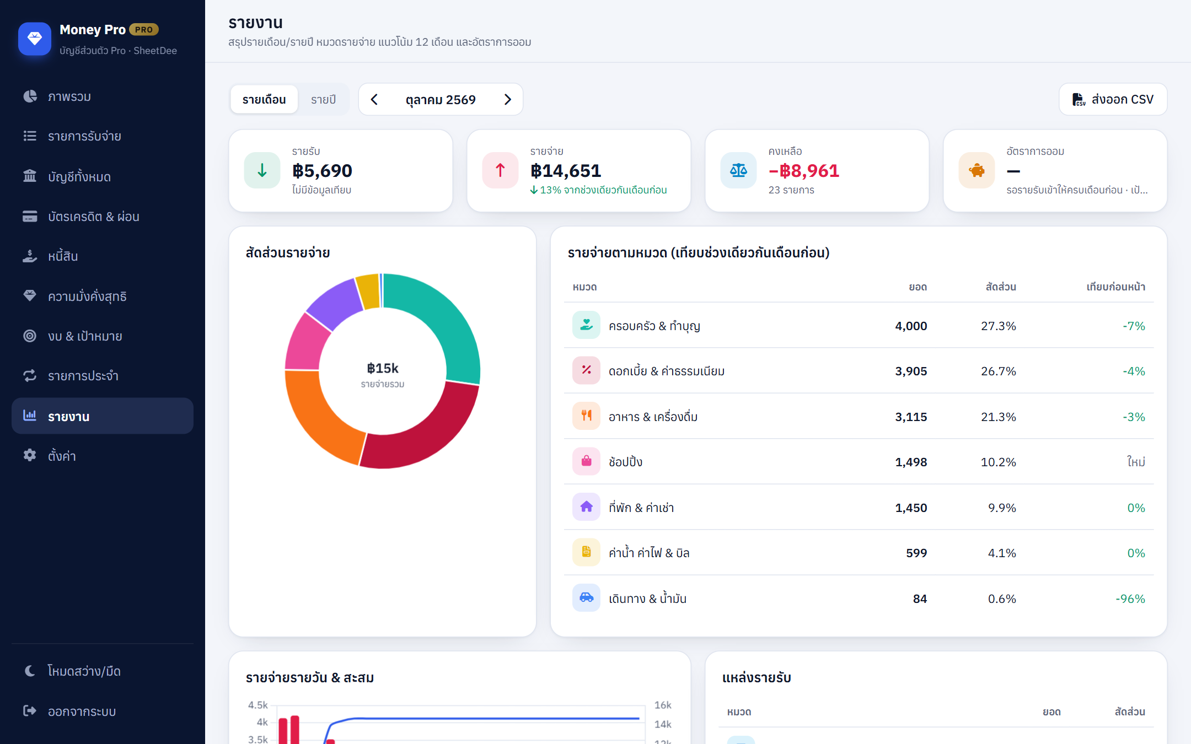
Task: Open บัตรเครดิต & ผ่อน section
Action: 103,217
